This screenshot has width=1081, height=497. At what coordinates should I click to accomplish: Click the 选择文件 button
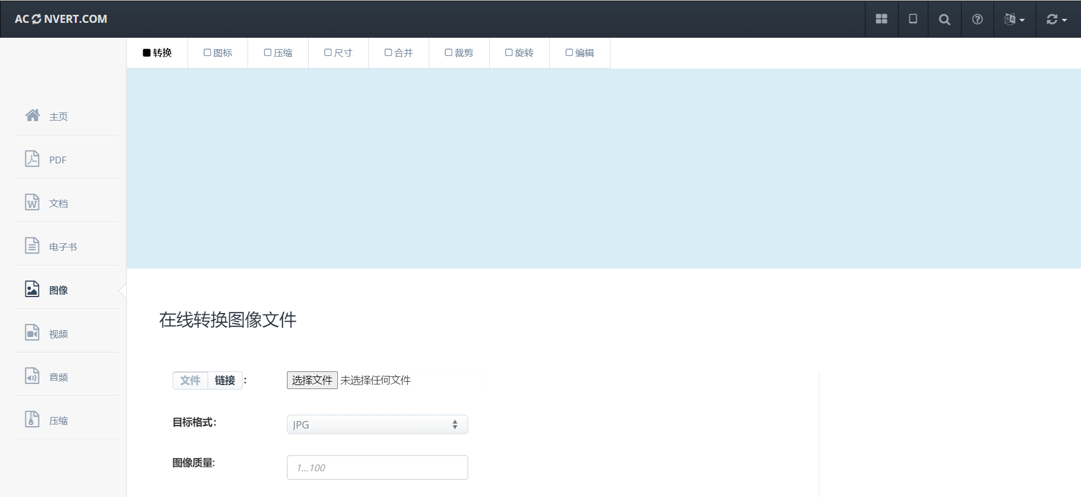click(x=312, y=380)
